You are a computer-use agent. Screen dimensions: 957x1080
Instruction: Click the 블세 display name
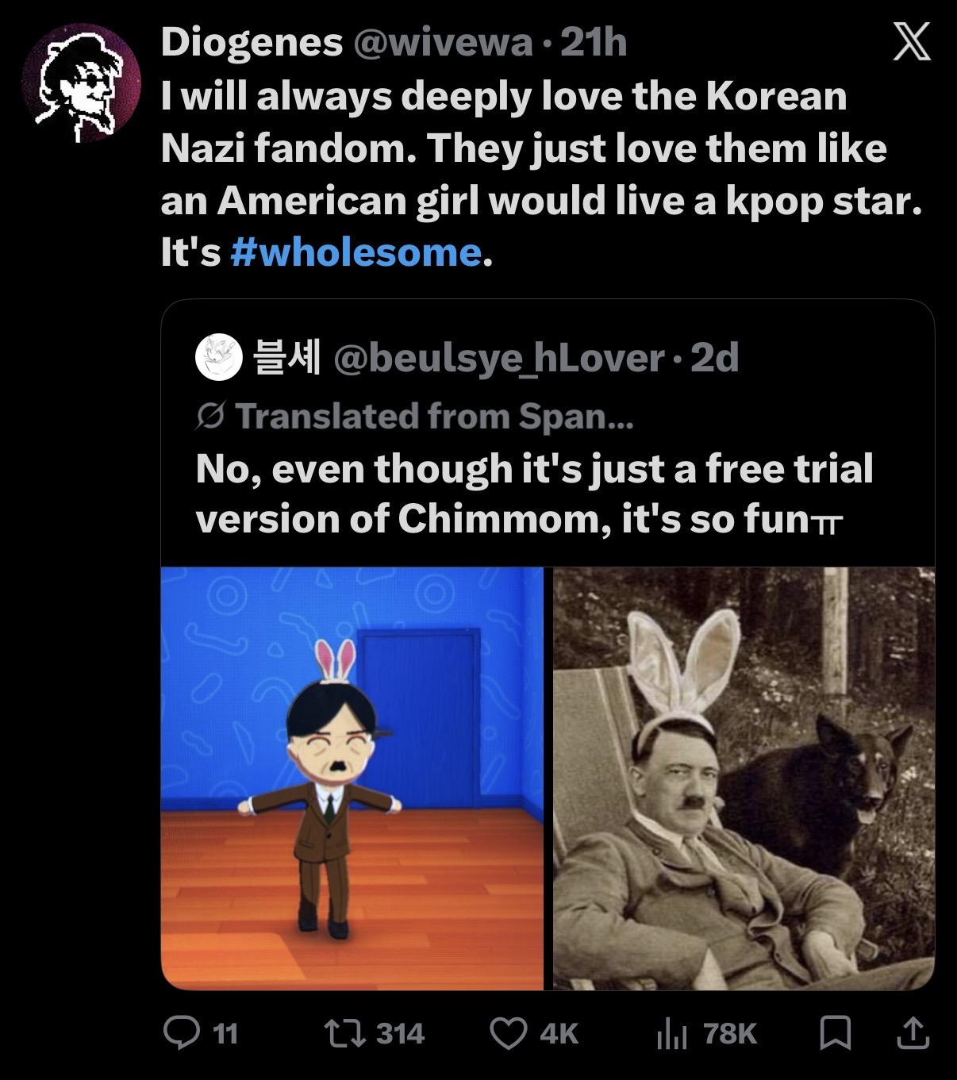point(286,359)
